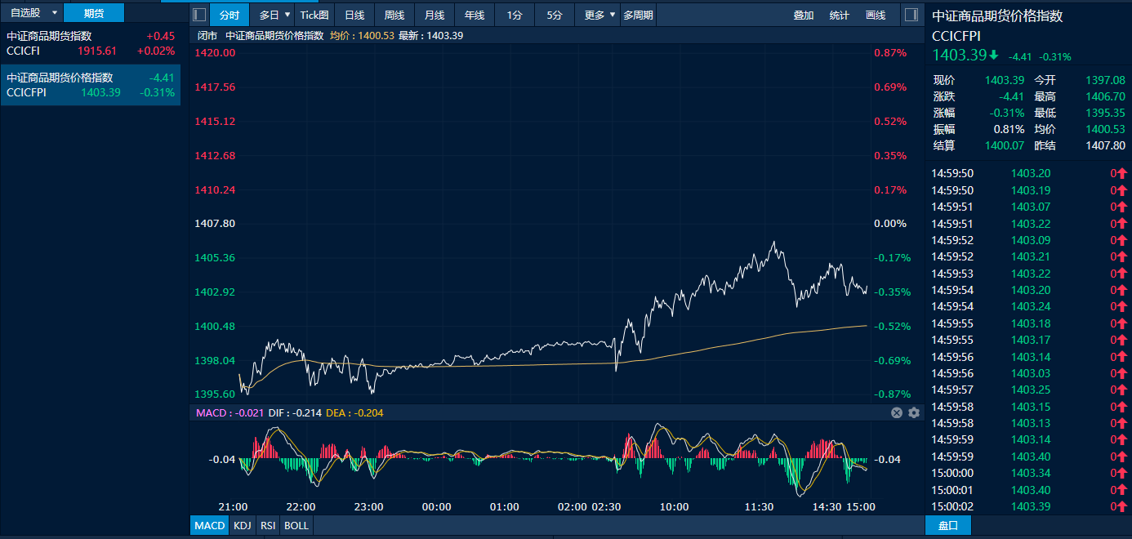Screen dimensions: 1132x539
Task: Select the 分时 chart view
Action: (230, 15)
